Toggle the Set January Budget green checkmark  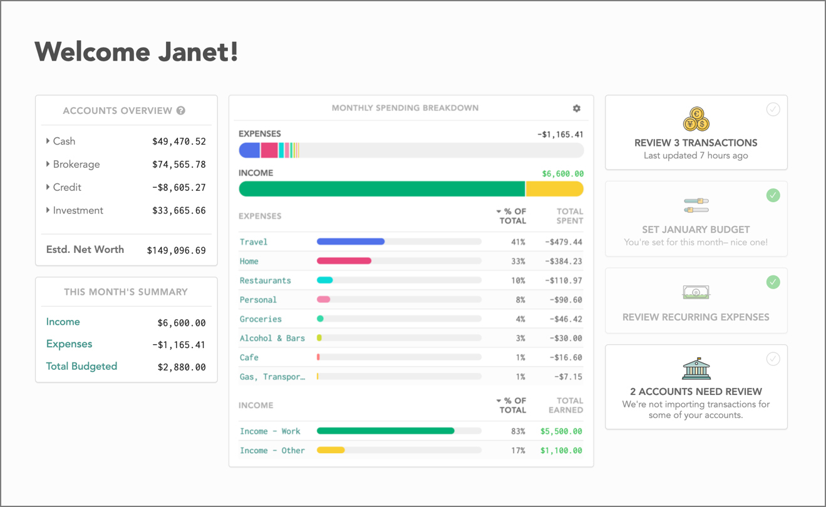pos(773,196)
